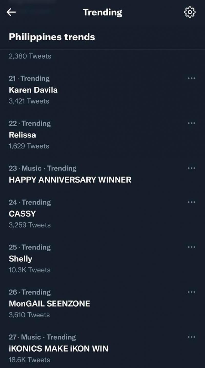View tweets about Relissa

23,135
